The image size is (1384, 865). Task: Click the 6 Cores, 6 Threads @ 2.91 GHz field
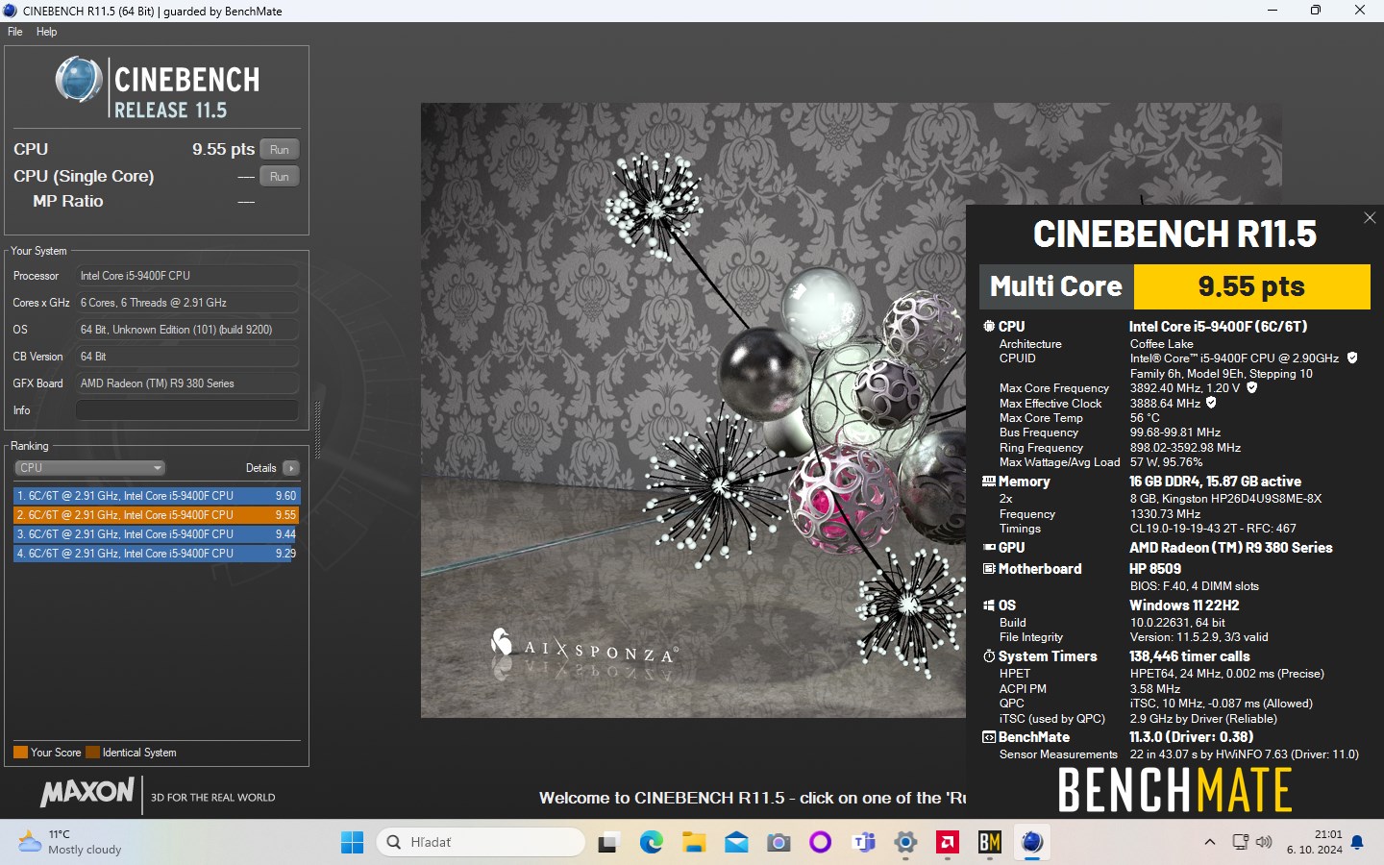point(187,303)
